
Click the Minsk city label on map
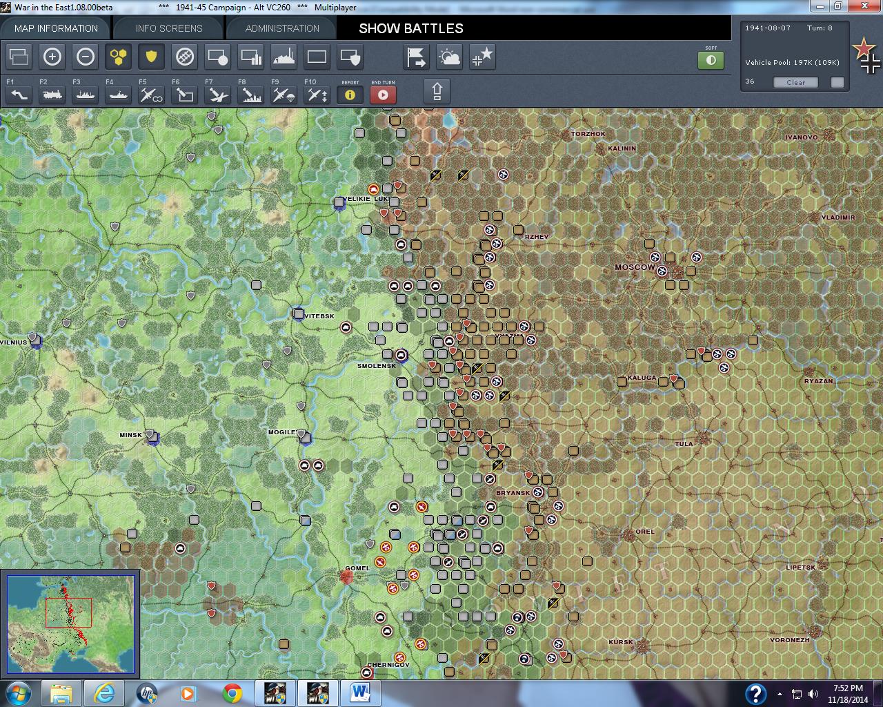pyautogui.click(x=130, y=435)
